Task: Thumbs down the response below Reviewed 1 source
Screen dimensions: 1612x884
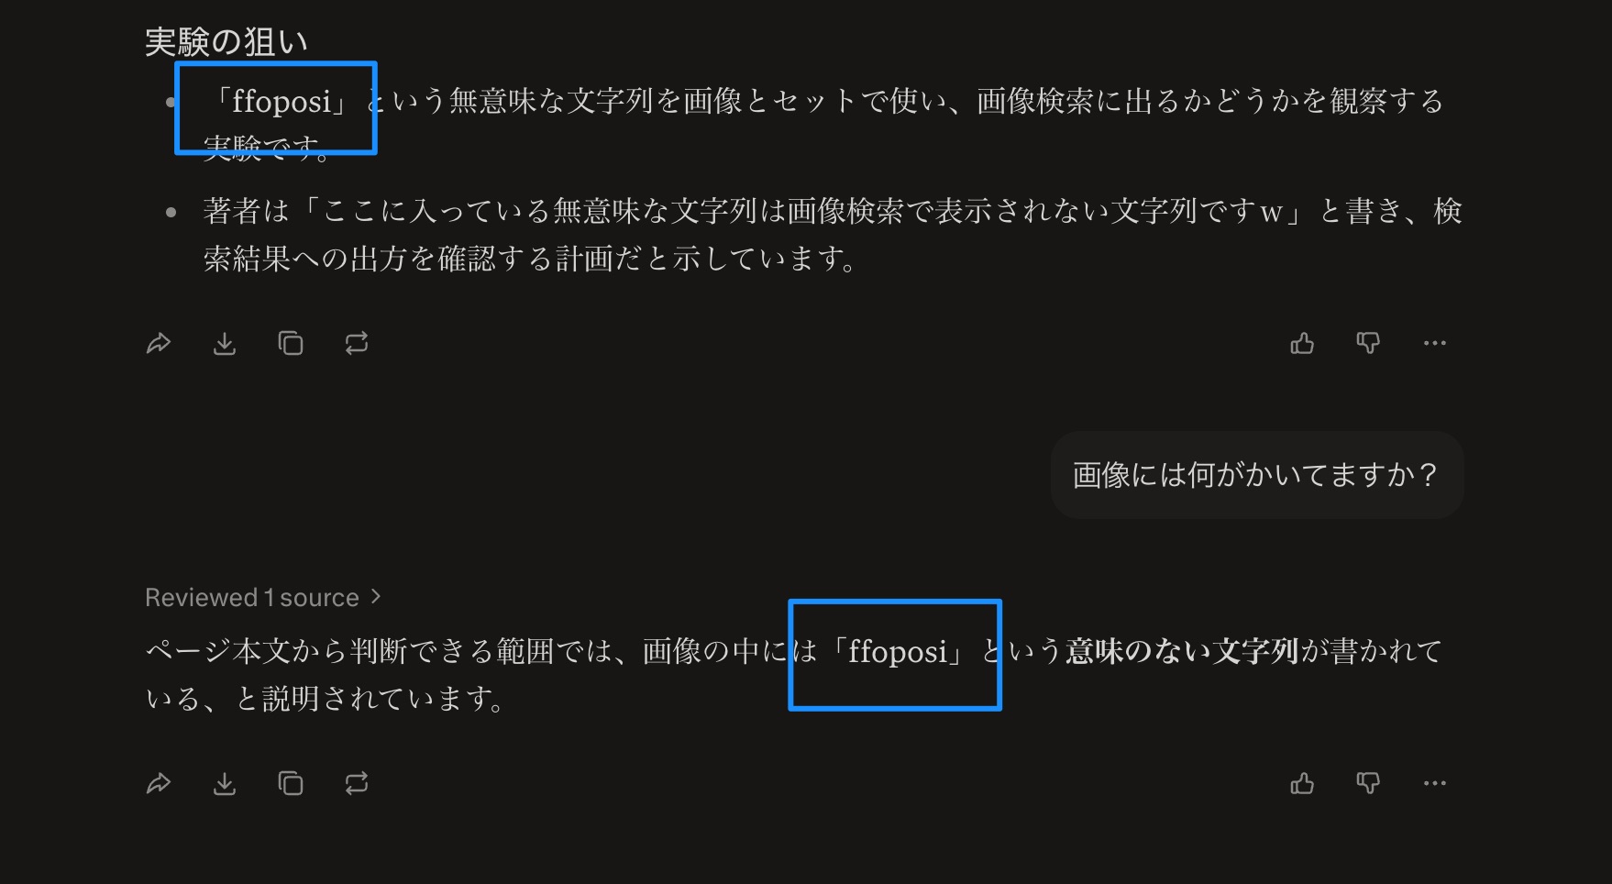Action: coord(1368,784)
